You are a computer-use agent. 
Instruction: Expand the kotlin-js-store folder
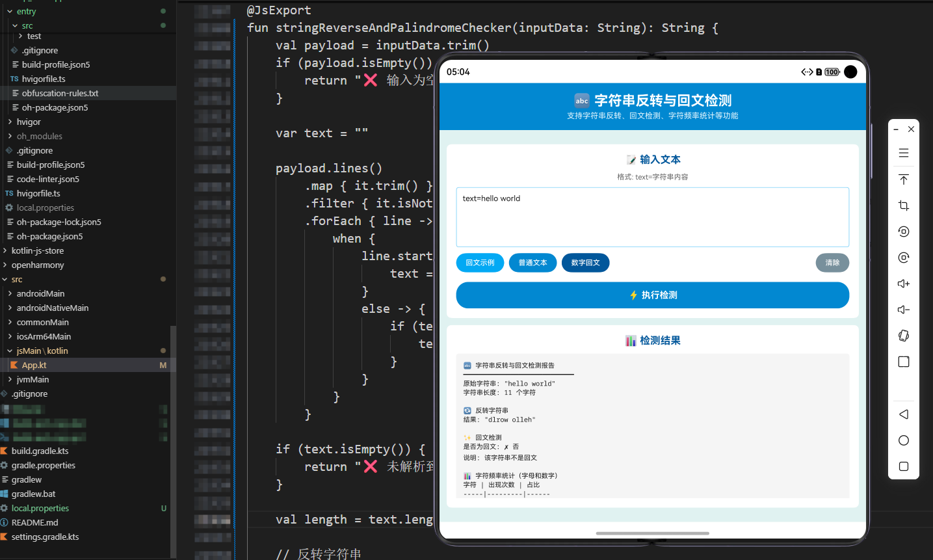5,251
